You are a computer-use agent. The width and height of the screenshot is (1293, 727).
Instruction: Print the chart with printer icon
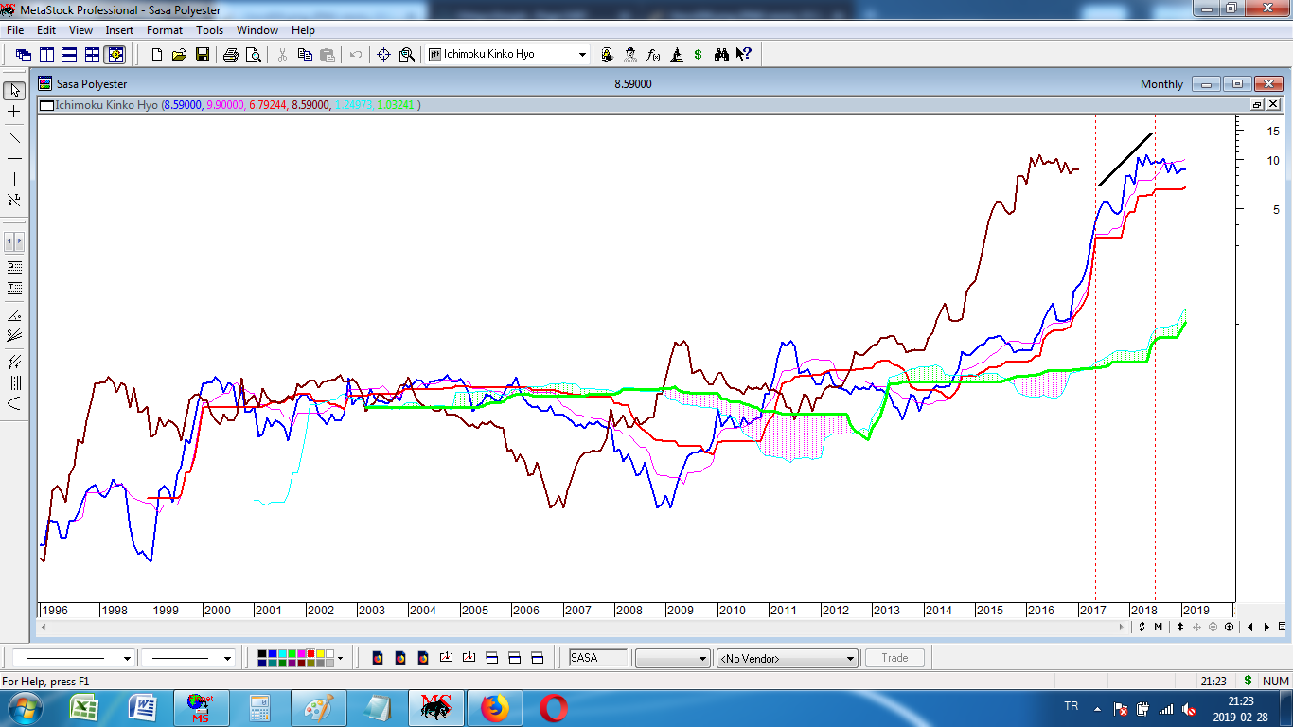click(231, 55)
